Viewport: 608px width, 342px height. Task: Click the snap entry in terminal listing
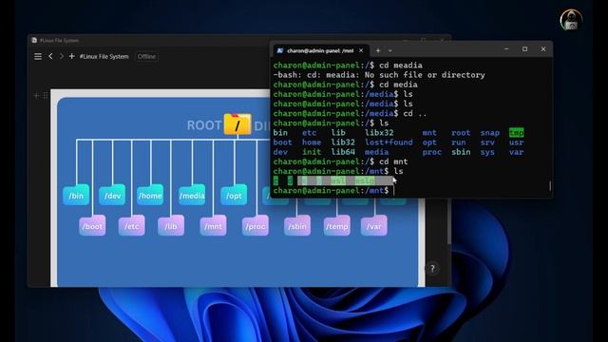490,133
